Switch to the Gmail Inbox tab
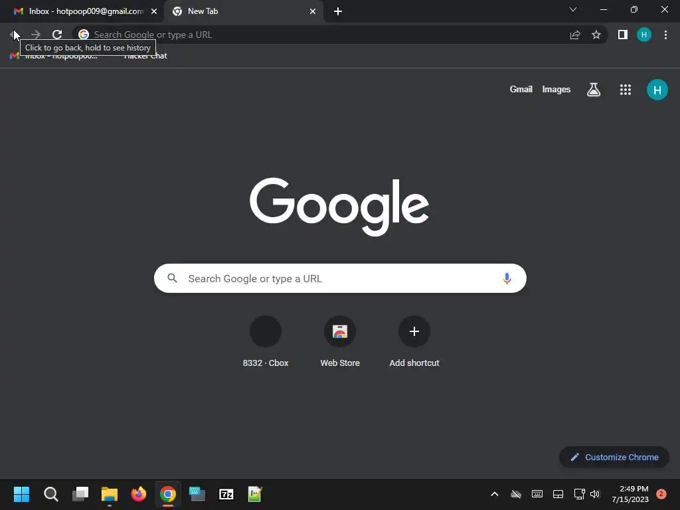Screen dimensions: 680x510 (82, 11)
